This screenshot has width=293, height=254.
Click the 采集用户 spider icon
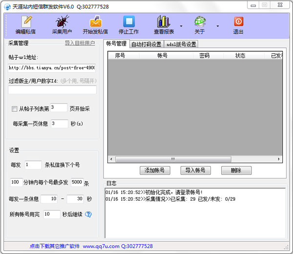coord(62,21)
